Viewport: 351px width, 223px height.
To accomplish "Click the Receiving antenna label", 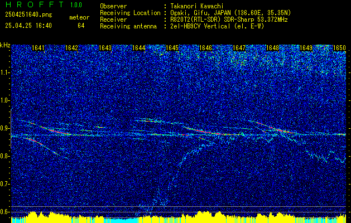I will (128, 26).
